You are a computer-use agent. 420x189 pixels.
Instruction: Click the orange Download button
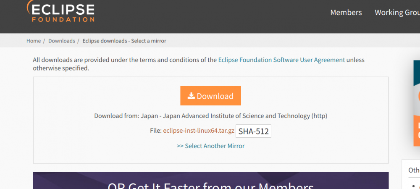210,96
